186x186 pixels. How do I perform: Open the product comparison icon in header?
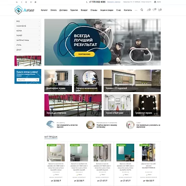pos(149,10)
